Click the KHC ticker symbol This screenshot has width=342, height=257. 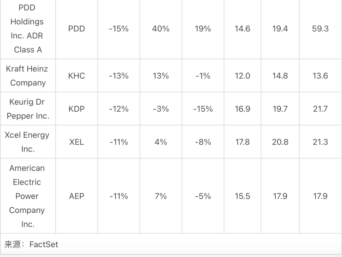coord(77,76)
